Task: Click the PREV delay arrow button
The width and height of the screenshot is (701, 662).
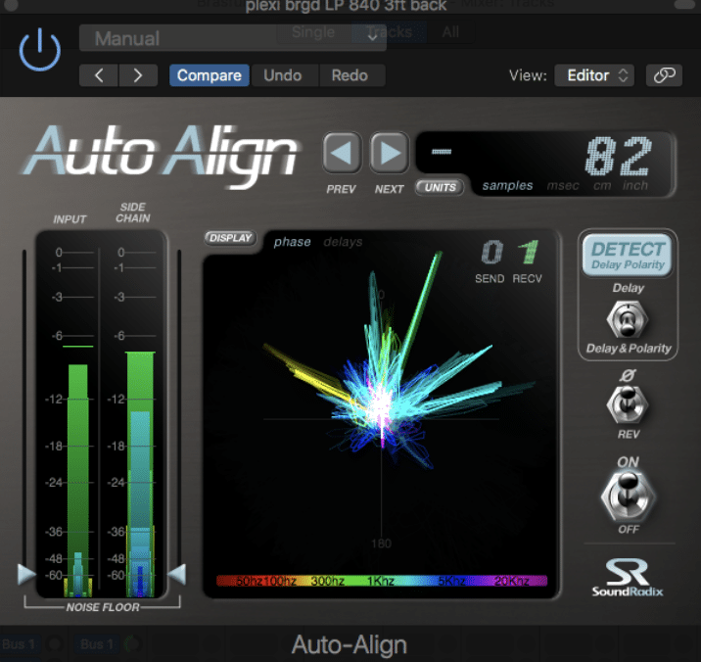Action: coord(342,153)
